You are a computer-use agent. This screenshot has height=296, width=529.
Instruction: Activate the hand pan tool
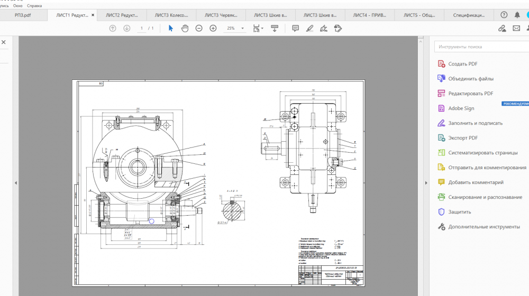tap(185, 28)
